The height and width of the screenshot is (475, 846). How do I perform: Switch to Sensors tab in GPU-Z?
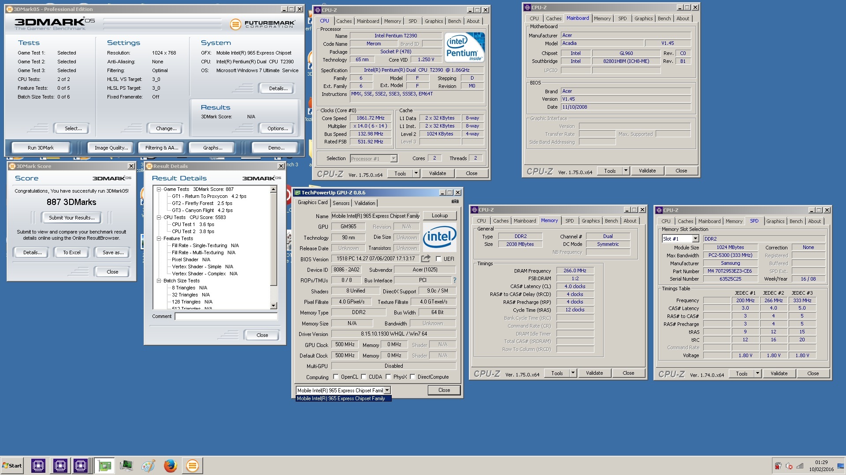(341, 203)
